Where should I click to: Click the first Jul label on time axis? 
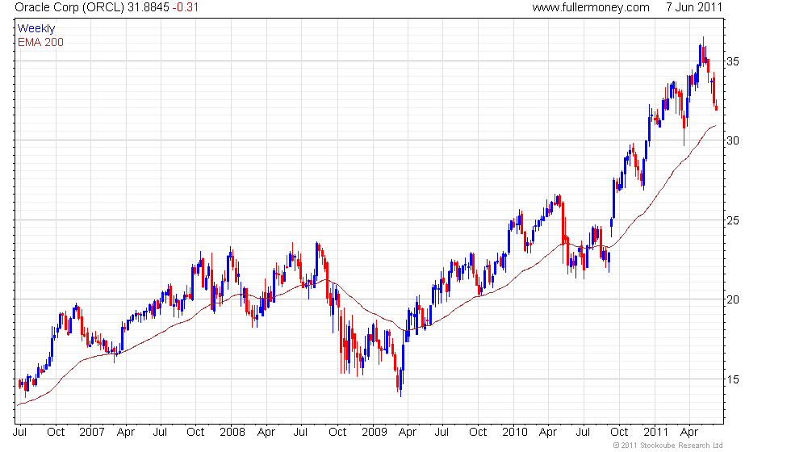click(x=20, y=433)
